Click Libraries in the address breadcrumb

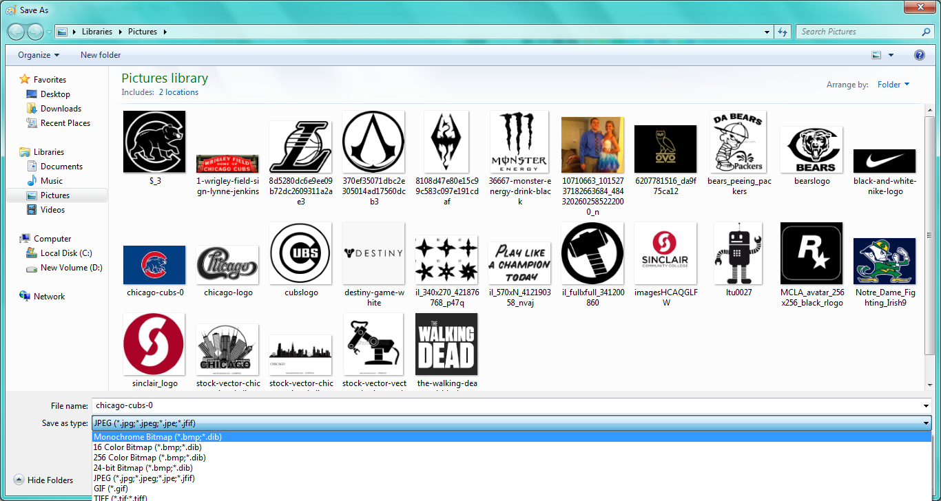pos(97,32)
